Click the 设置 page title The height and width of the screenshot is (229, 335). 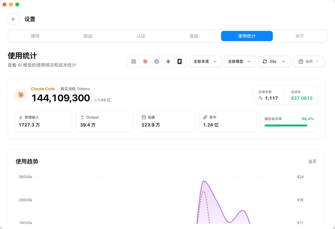coord(30,19)
